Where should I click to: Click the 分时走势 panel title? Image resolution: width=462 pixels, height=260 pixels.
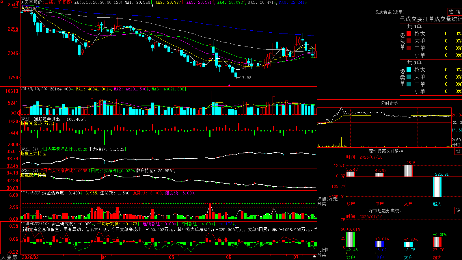coord(389,103)
